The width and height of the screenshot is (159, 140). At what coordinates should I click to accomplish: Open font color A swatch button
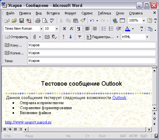(x=128, y=29)
